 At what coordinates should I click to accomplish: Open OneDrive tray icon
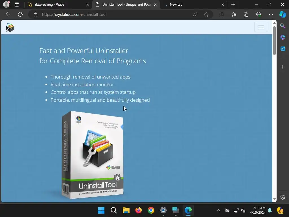(x=227, y=210)
